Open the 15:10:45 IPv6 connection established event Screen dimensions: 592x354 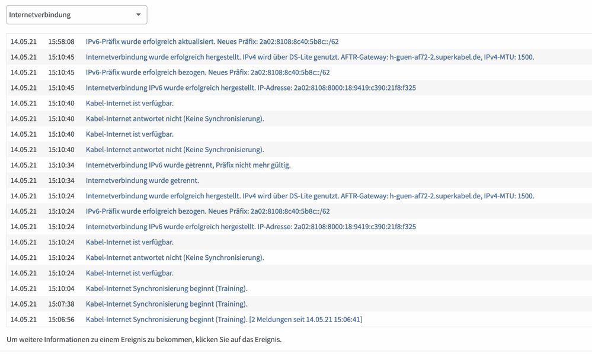(x=251, y=88)
